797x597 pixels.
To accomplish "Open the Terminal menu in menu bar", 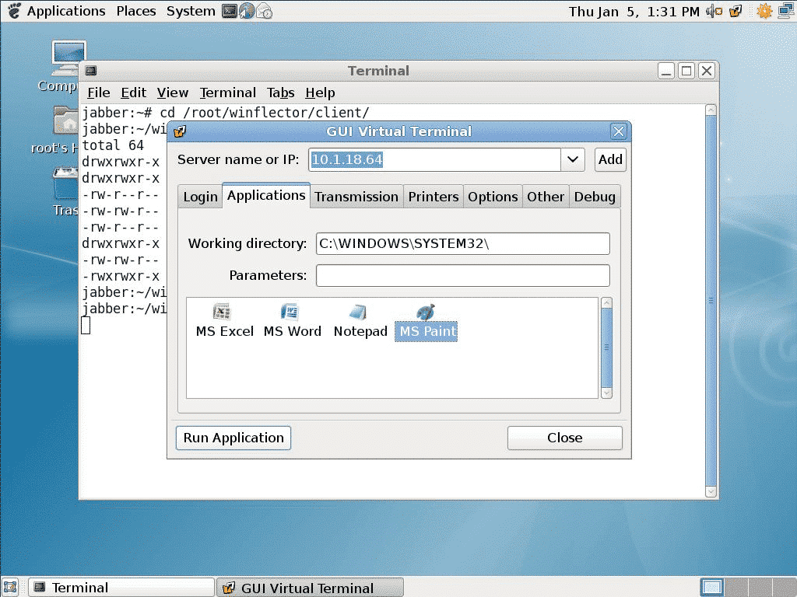I will click(x=227, y=93).
